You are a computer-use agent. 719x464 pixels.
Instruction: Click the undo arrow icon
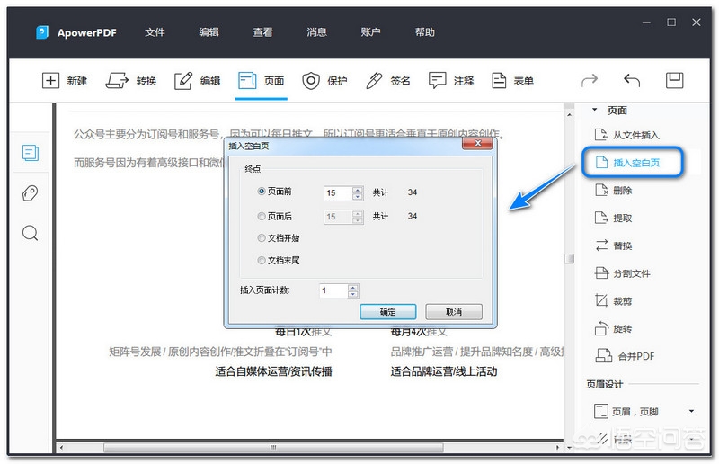632,80
